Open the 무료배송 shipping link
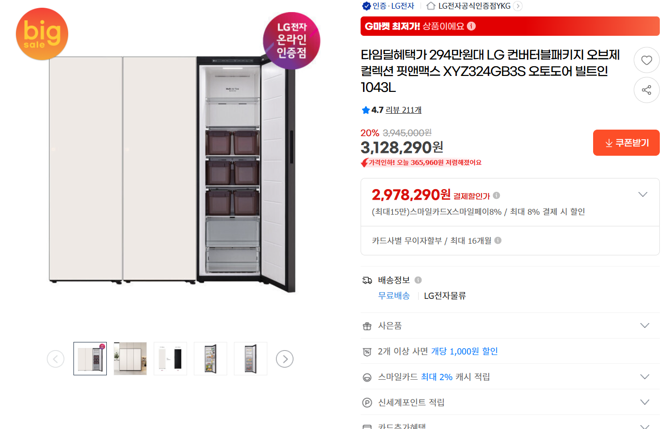The image size is (669, 429). tap(393, 296)
